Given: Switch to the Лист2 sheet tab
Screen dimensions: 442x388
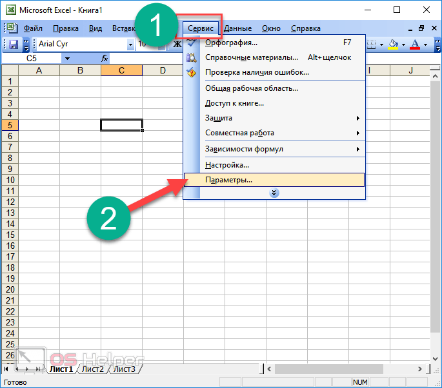Looking at the screenshot, I should tap(93, 369).
